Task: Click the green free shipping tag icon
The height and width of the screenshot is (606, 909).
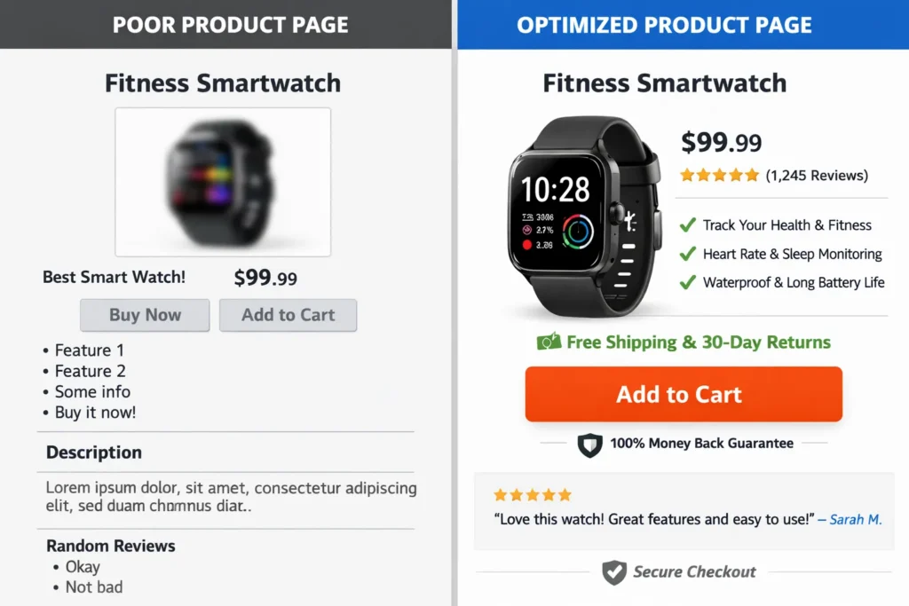Action: tap(549, 342)
